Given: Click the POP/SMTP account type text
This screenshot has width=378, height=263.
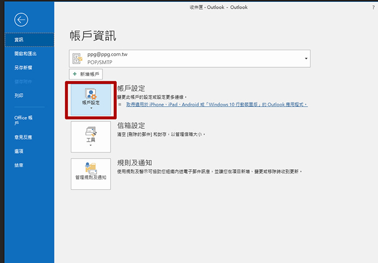Looking at the screenshot, I should pyautogui.click(x=100, y=63).
